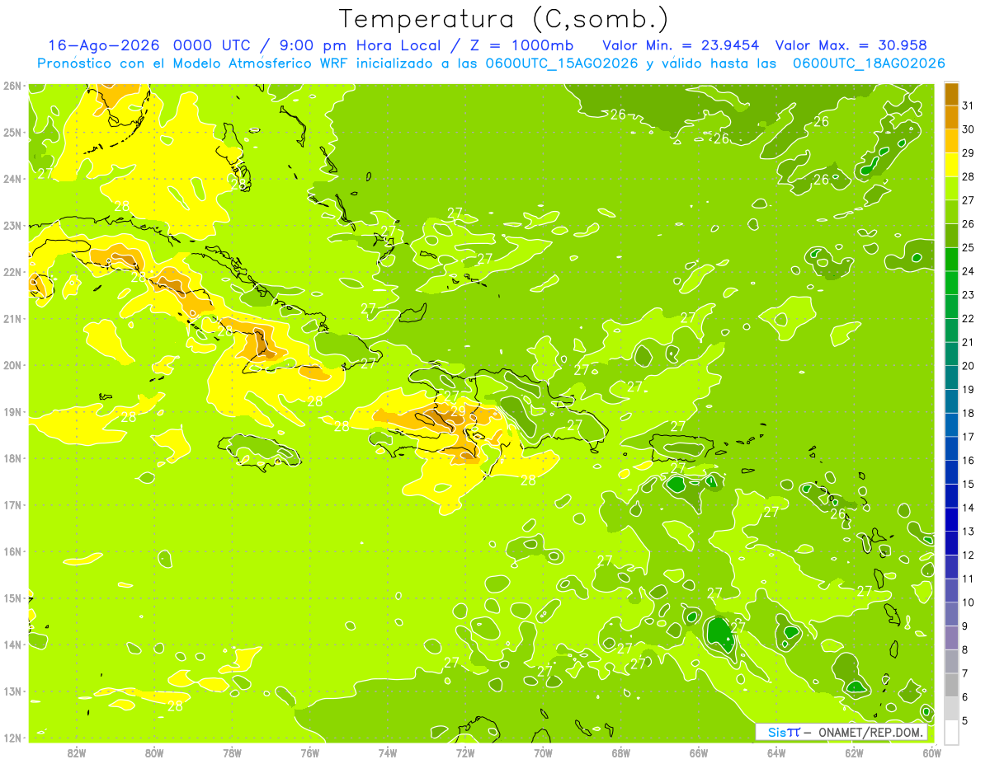Click the latitude axis label "24N"
The image size is (990, 764).
click(x=12, y=179)
